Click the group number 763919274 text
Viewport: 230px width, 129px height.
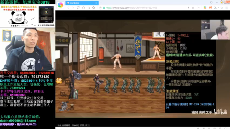[18, 88]
